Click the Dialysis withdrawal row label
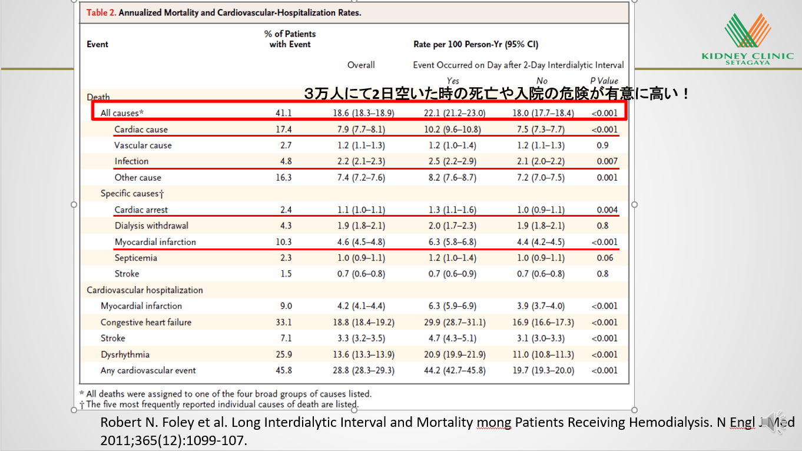Viewport: 802px width, 451px height. point(151,225)
